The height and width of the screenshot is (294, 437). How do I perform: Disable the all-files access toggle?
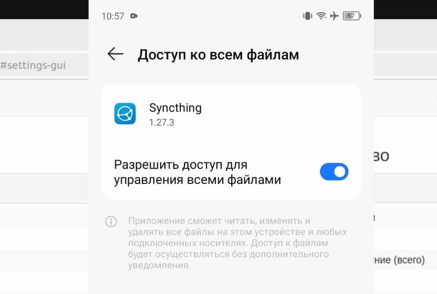tap(334, 172)
